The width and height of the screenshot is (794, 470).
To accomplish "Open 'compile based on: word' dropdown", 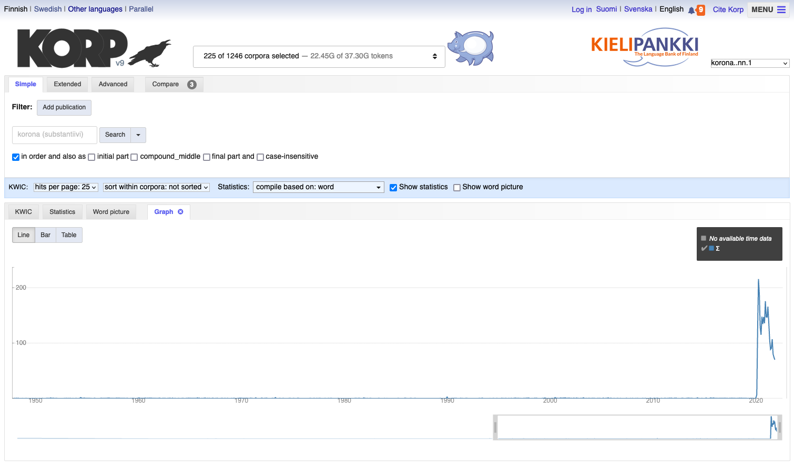I will 318,187.
